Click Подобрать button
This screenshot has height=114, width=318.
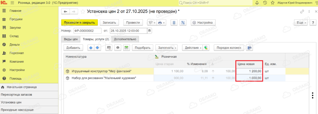click(143, 48)
